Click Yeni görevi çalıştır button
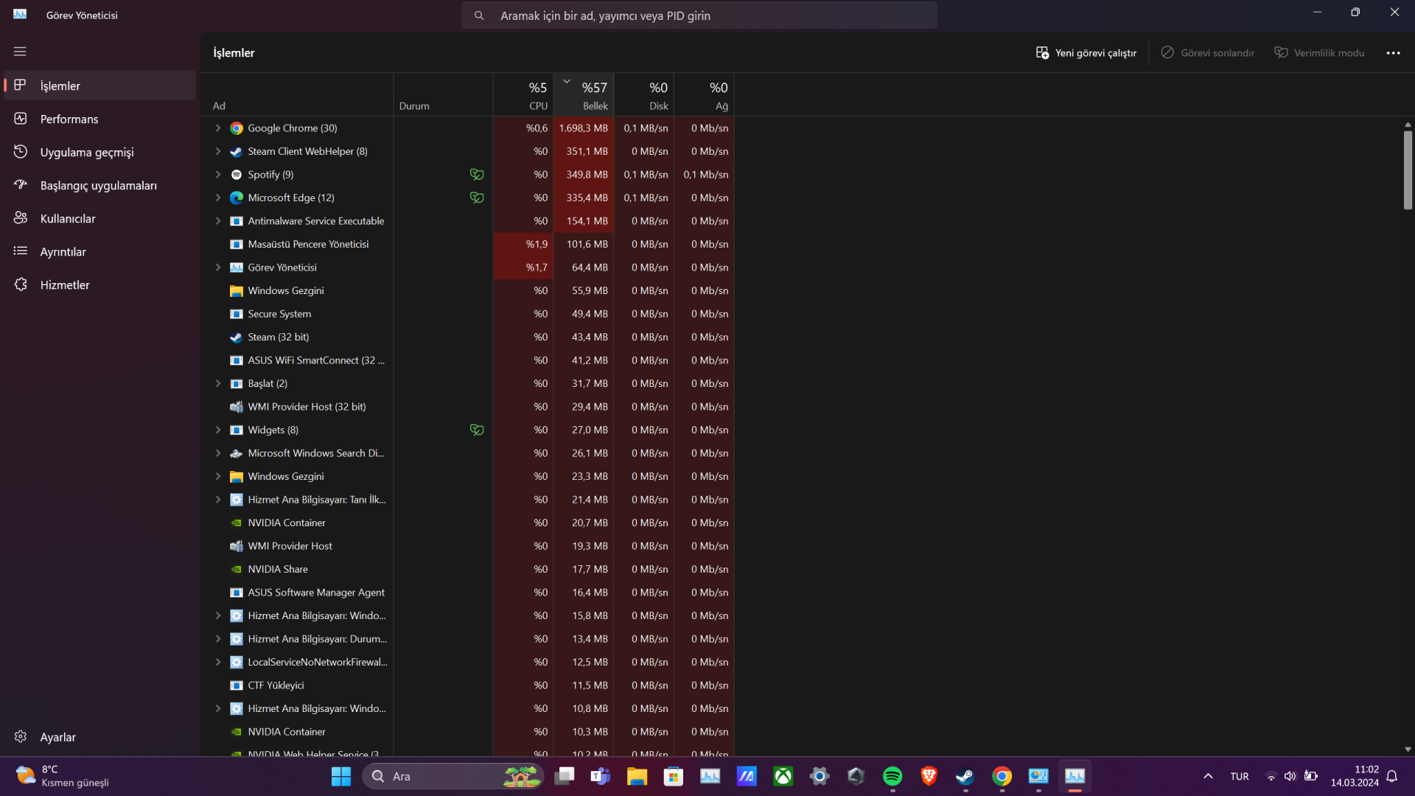1415x796 pixels. tap(1086, 53)
